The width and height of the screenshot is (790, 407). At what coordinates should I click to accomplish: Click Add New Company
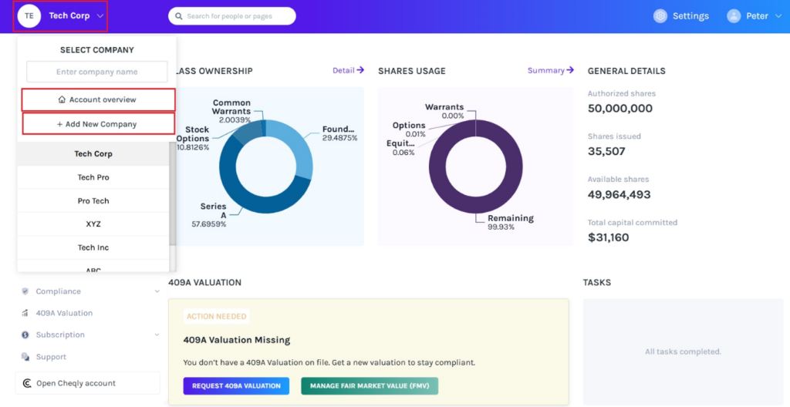click(96, 124)
